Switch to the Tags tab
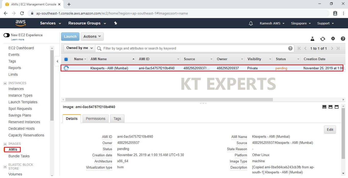The width and height of the screenshot is (348, 178). point(117,119)
